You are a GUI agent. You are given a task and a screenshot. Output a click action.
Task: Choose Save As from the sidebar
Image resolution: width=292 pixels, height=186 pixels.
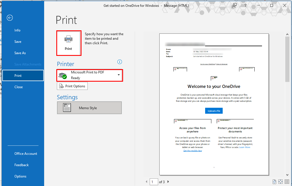point(20,53)
